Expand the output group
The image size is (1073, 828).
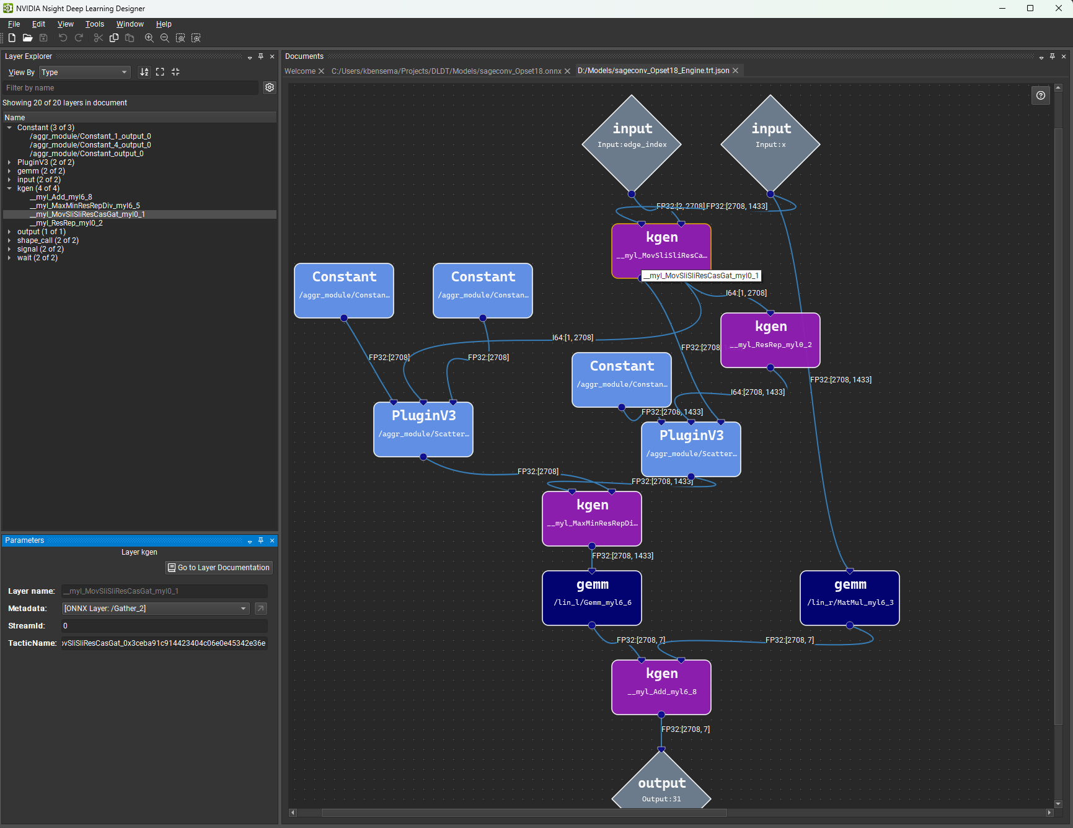pyautogui.click(x=9, y=232)
